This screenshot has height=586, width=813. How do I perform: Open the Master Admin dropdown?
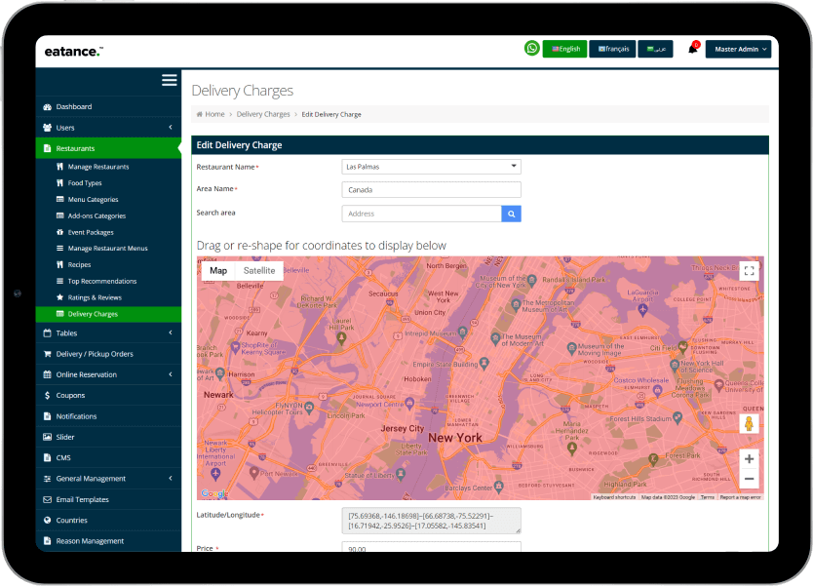738,50
